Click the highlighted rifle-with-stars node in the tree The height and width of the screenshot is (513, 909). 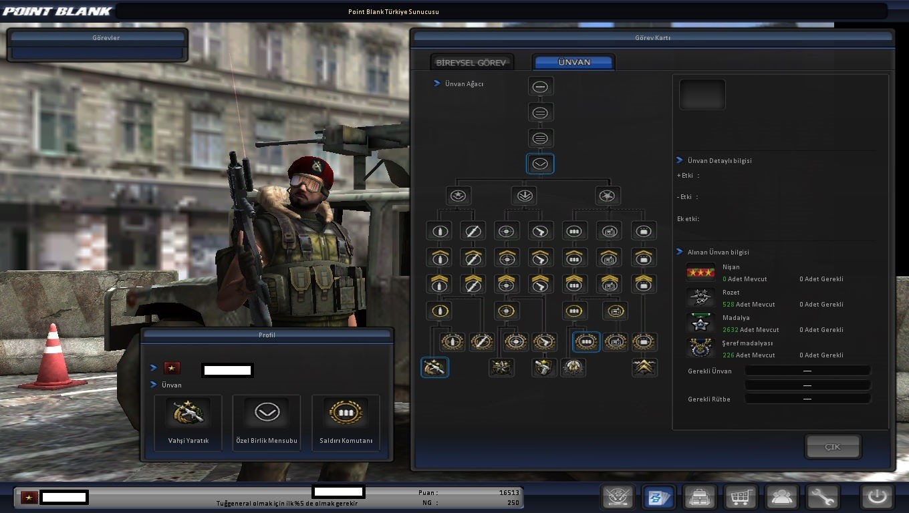click(x=434, y=367)
